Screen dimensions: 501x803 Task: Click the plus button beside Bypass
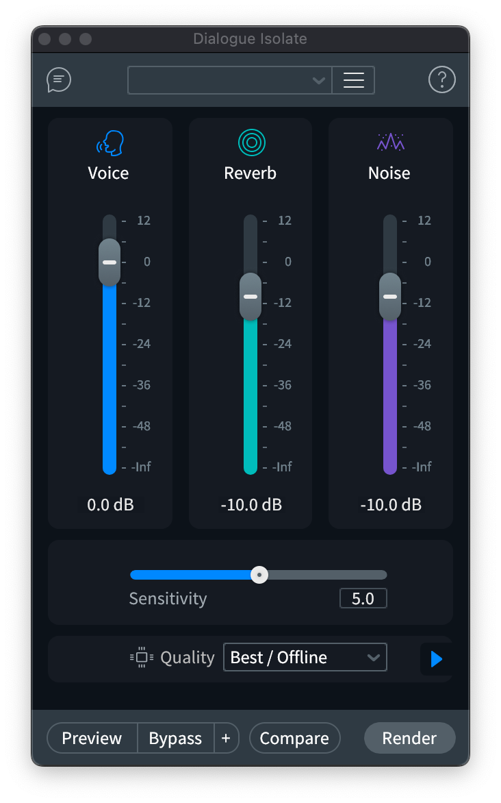click(x=227, y=738)
